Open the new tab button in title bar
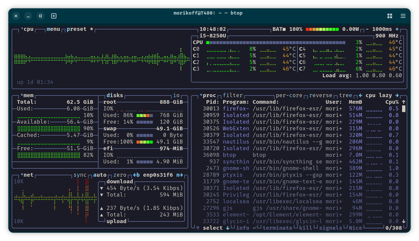The image size is (419, 241). coord(54,16)
